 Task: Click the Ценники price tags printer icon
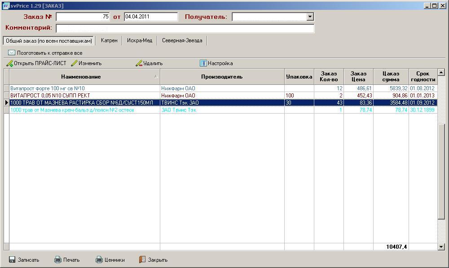click(x=99, y=259)
